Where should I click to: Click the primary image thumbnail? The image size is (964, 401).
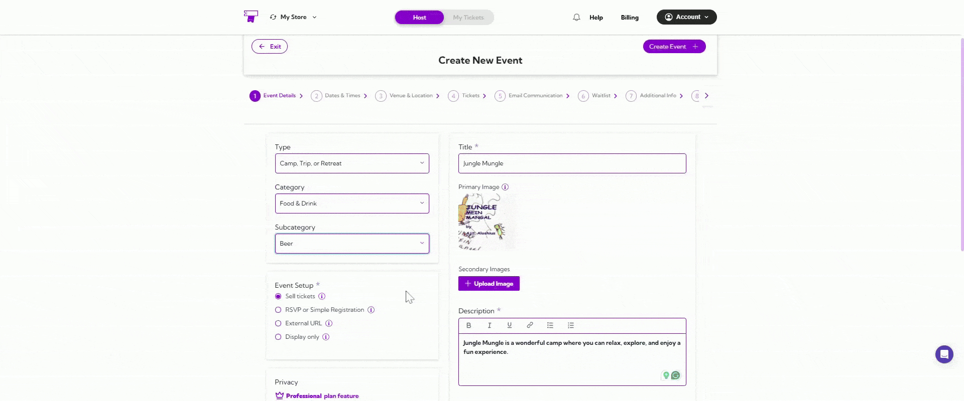[487, 222]
